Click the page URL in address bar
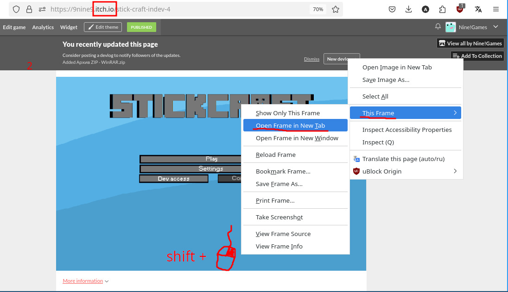Screen dimensions: 508x292 pos(110,9)
